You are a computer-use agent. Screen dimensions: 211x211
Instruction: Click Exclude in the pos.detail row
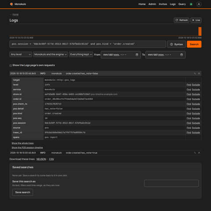196,109
